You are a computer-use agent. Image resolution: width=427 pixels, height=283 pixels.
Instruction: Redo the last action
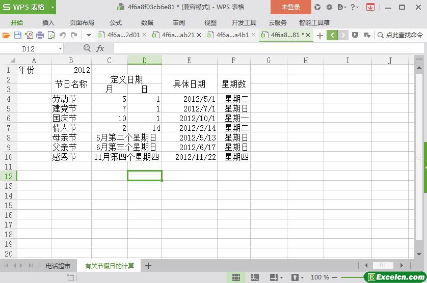74,35
